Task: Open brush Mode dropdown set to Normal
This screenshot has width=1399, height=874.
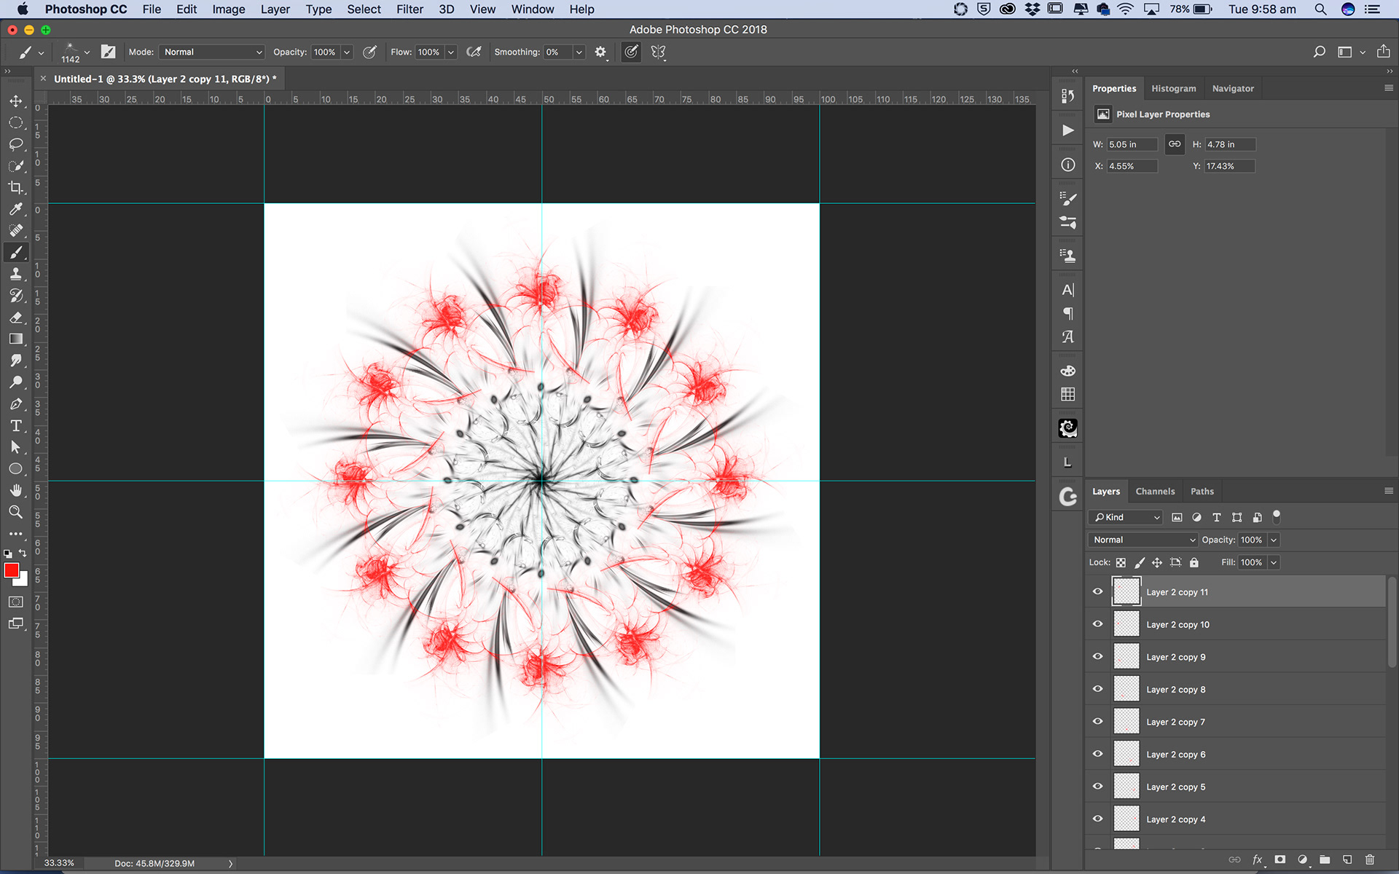Action: [x=212, y=52]
